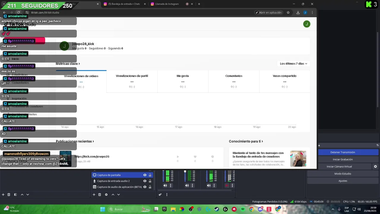The image size is (380, 214).
Task: Remove selected source with trash icon
Action: (99, 195)
